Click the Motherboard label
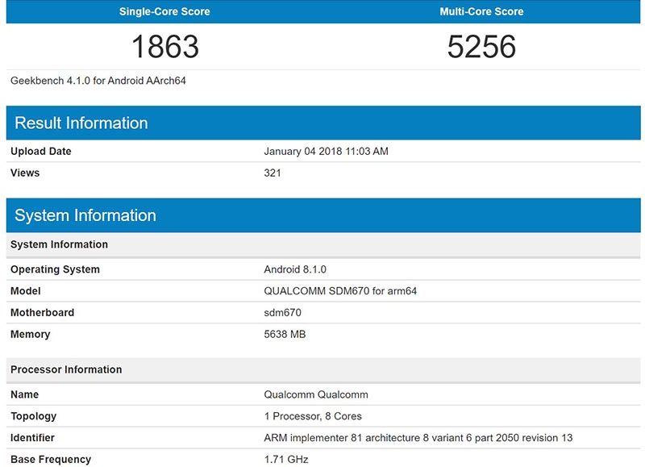645x467 pixels. 42,313
